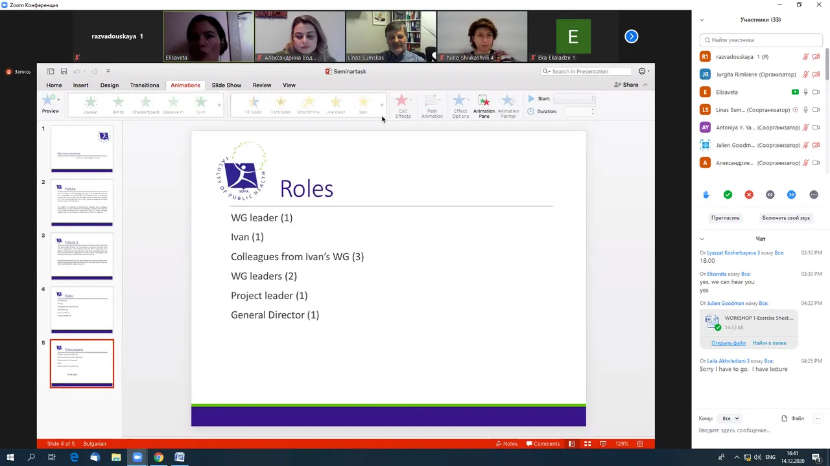The image size is (830, 466).
Task: Click the 'Открыть файл' link in chat
Action: (x=728, y=343)
